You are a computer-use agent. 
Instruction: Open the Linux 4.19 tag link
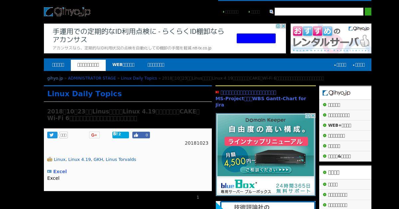coord(79,159)
